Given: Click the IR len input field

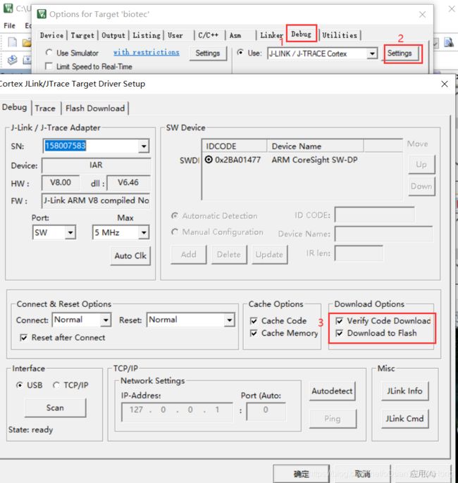Looking at the screenshot, I should click(x=359, y=253).
